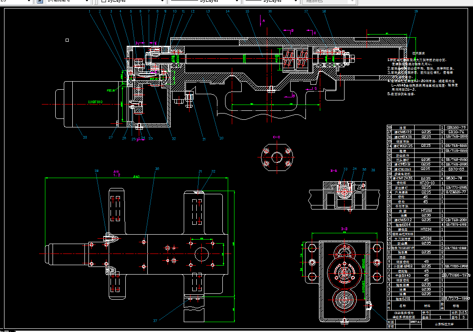Screen dimensions: 473x332
Task: Click the C-C section view label
Action: (x=277, y=137)
